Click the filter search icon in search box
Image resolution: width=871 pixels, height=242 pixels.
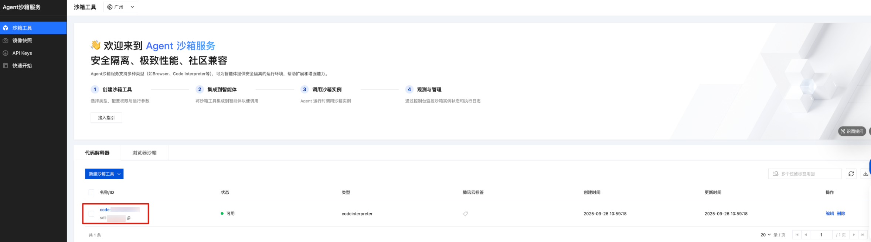click(x=775, y=174)
